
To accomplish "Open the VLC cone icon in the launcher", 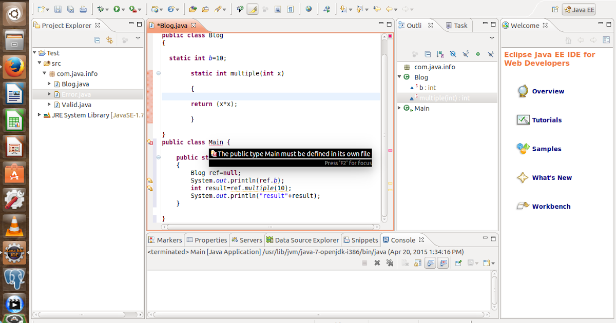I will point(14,226).
